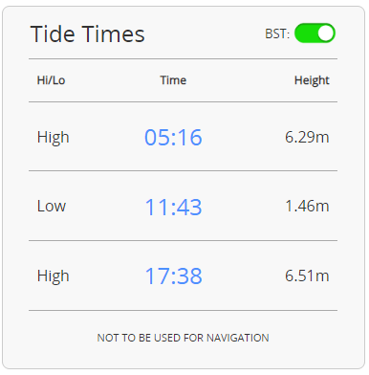
Task: Select the Hi/Lo column header
Action: [51, 80]
